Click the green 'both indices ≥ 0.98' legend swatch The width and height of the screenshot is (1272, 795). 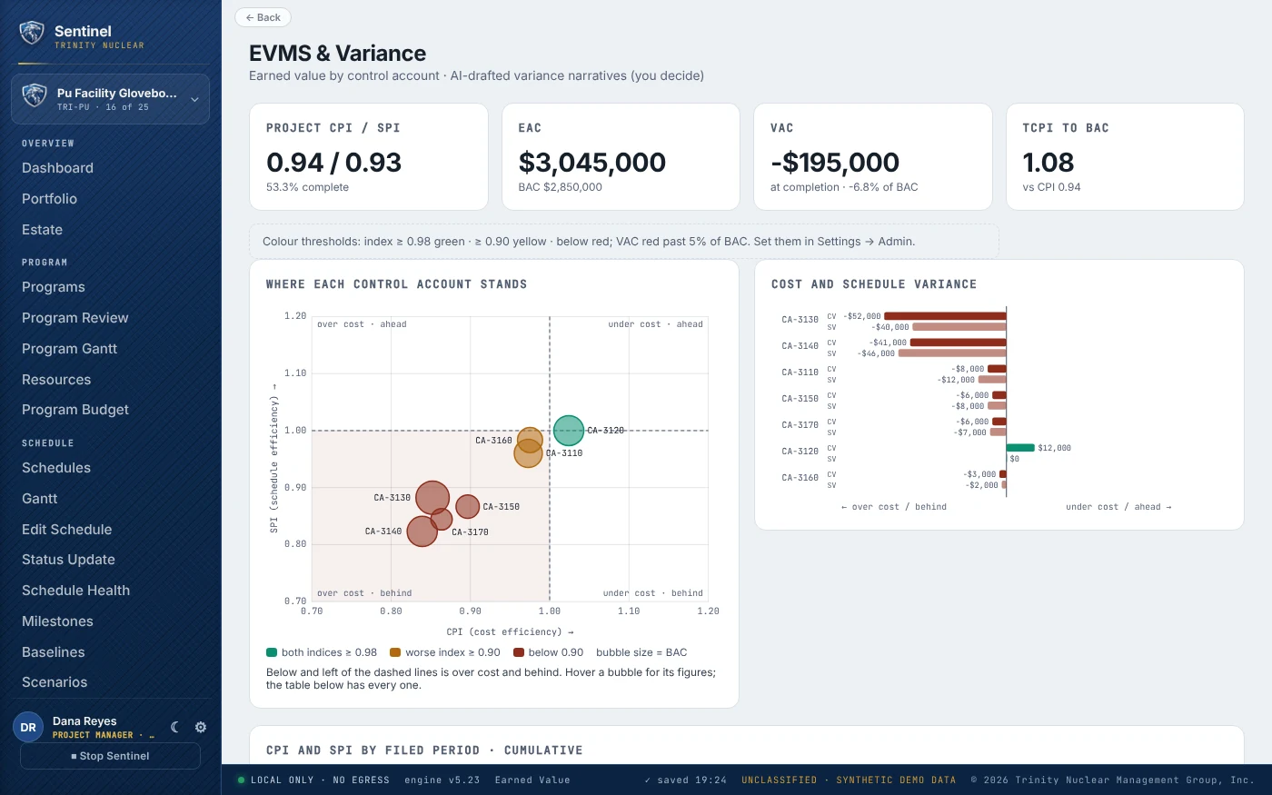coord(271,652)
